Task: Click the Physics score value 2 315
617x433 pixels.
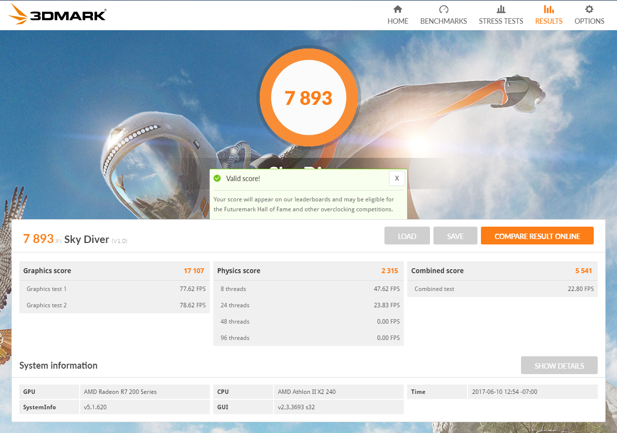Action: 389,271
